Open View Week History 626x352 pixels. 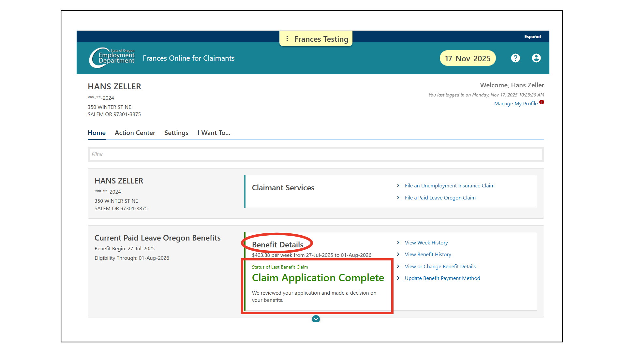[426, 242]
